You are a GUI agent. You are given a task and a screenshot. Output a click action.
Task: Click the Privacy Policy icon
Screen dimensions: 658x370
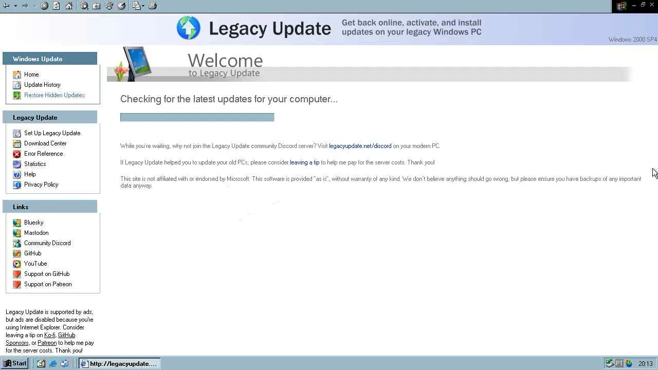tap(17, 184)
